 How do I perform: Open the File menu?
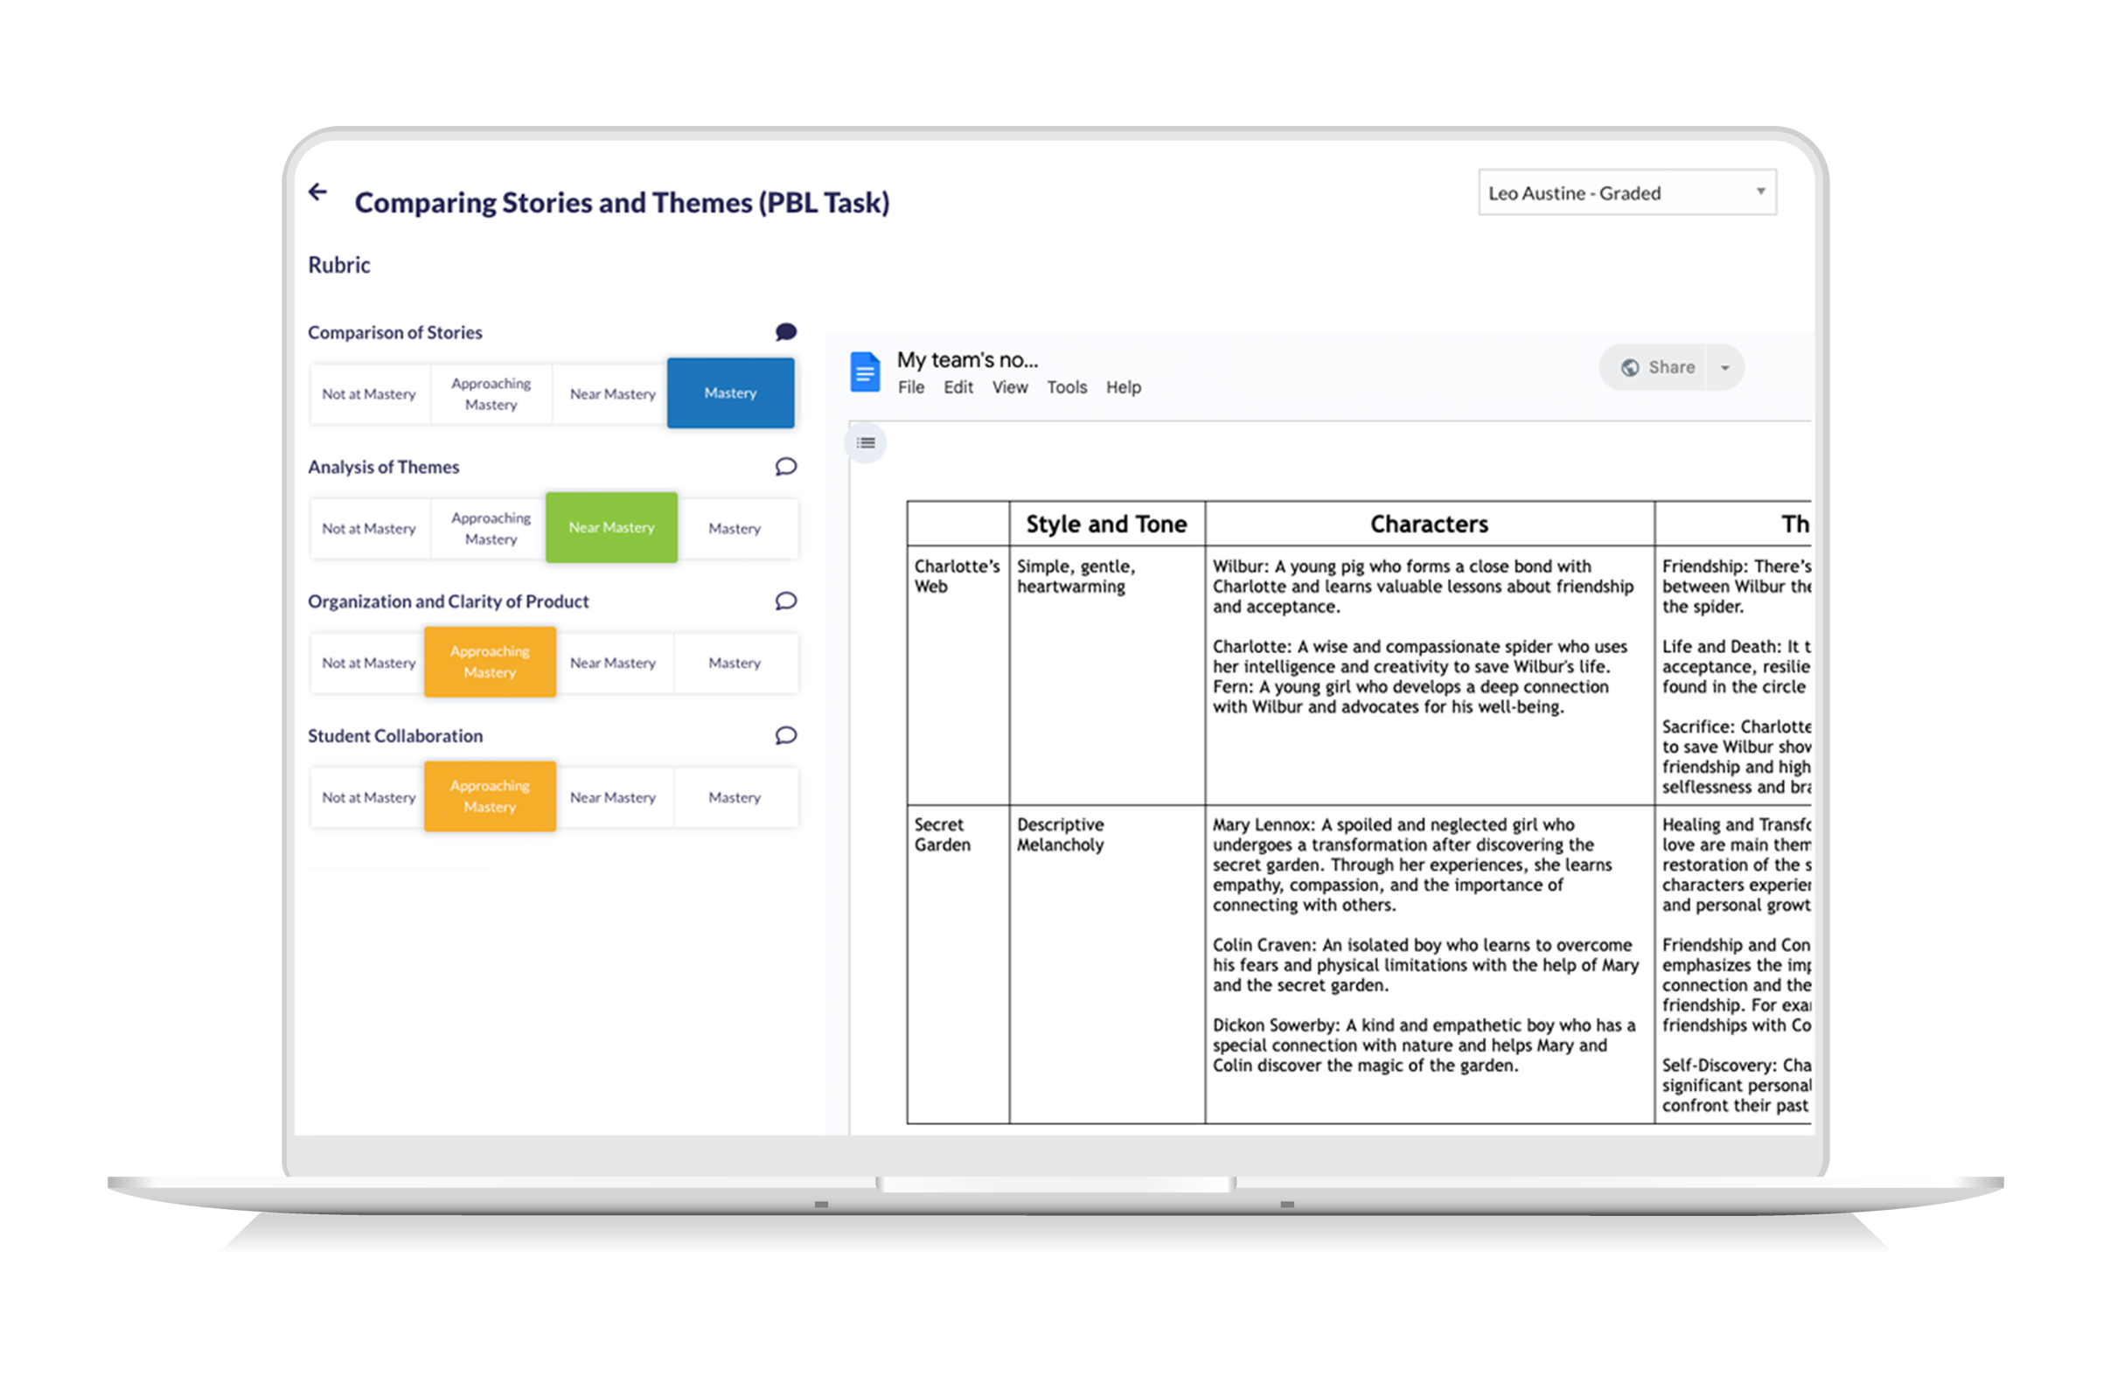coord(910,387)
